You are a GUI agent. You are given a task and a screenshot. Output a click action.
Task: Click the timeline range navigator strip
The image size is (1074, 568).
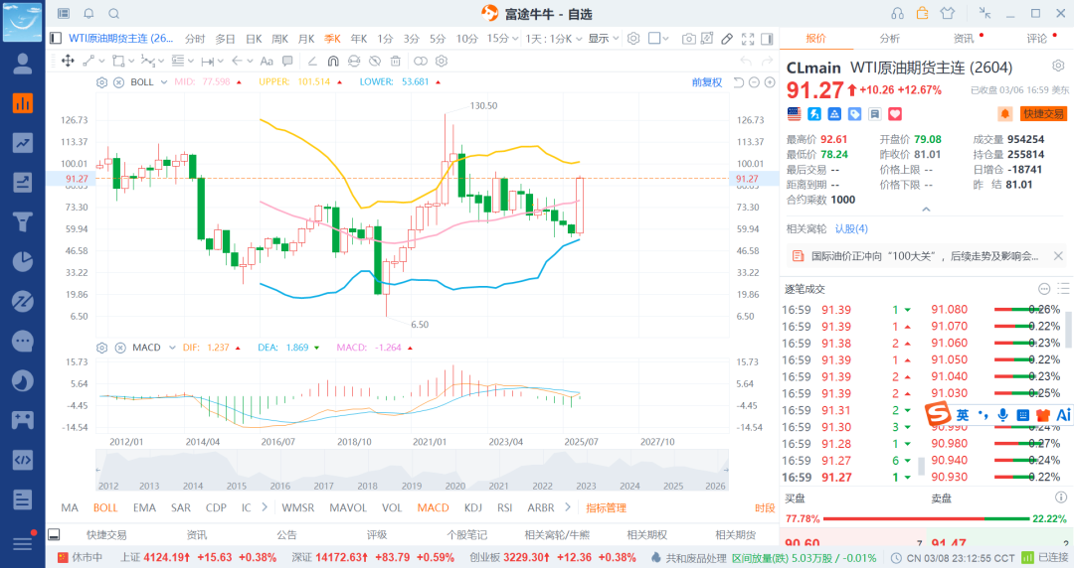(412, 469)
